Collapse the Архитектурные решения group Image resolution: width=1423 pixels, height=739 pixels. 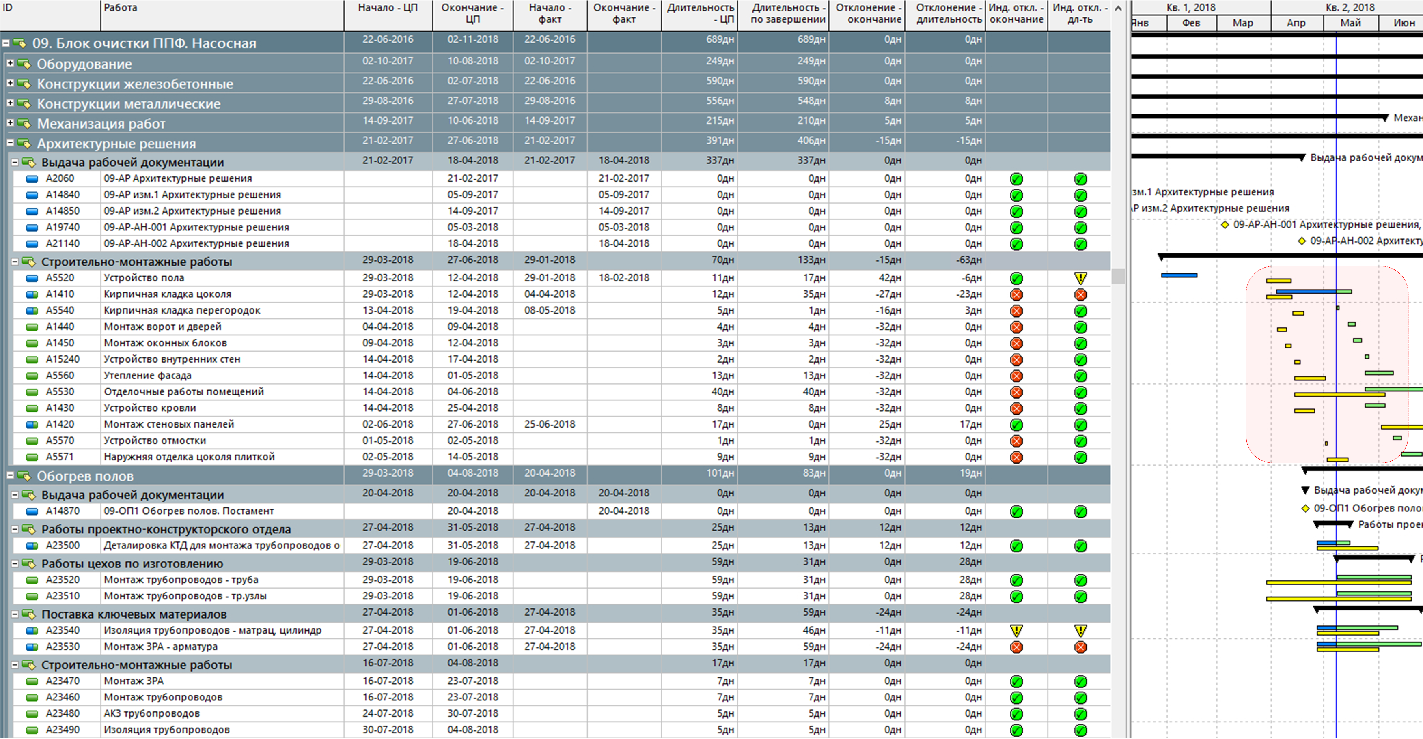[10, 142]
